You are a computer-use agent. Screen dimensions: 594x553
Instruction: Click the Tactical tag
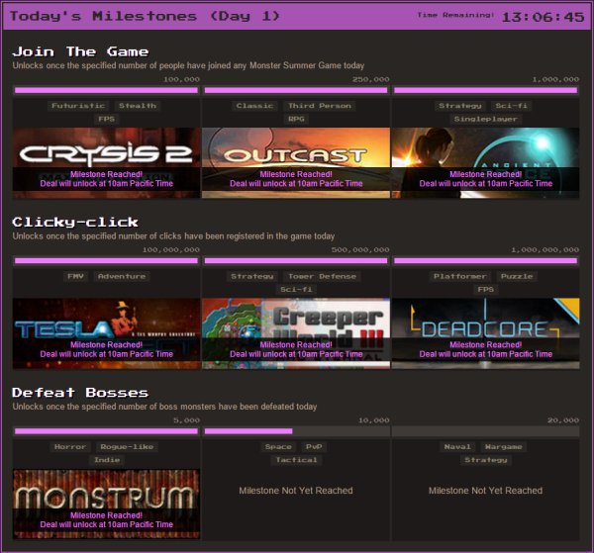(296, 460)
